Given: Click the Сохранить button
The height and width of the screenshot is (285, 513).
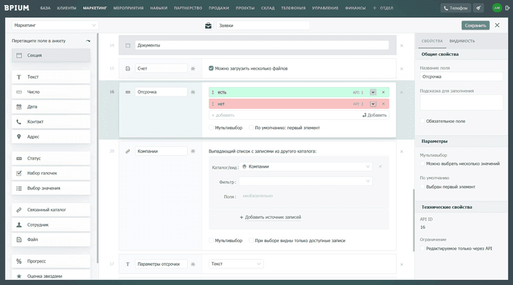Looking at the screenshot, I should pos(475,26).
